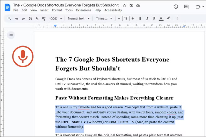
Task: Open the three-dot more options button
Action: point(177,19)
